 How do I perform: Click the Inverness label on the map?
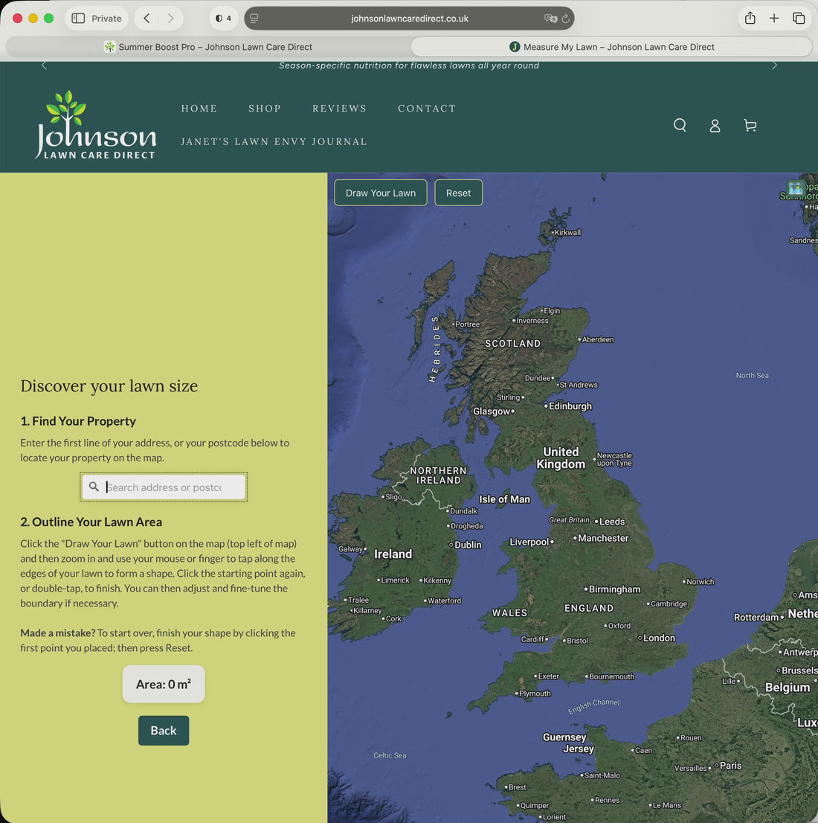pyautogui.click(x=532, y=321)
